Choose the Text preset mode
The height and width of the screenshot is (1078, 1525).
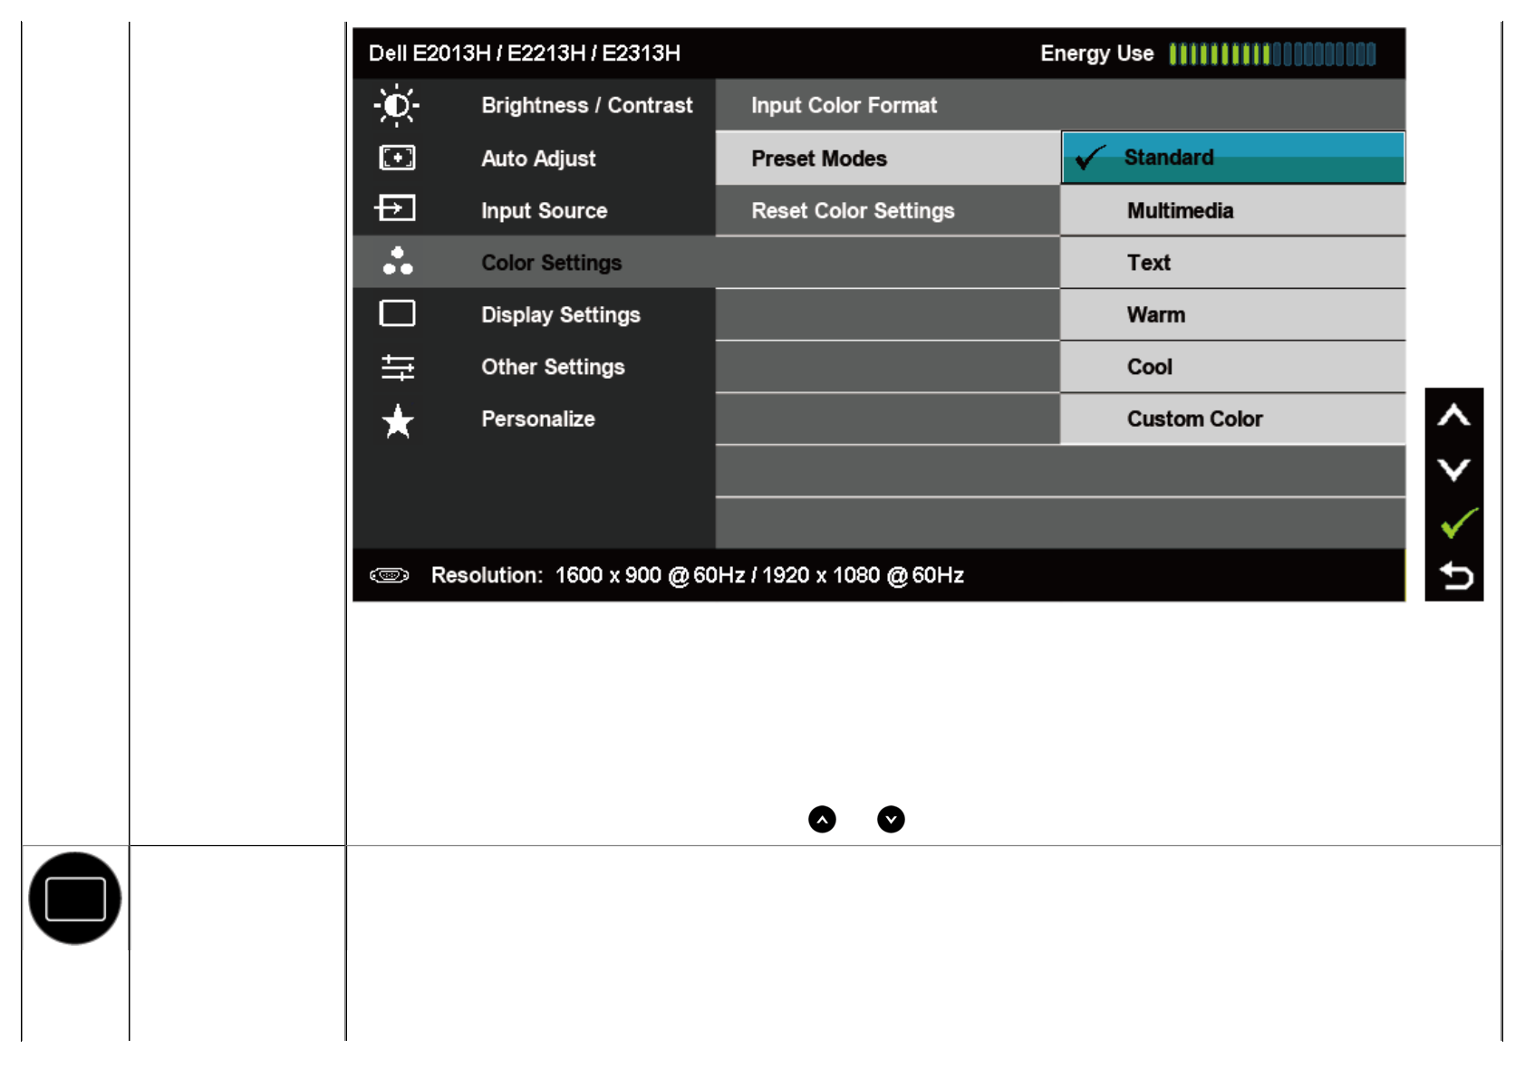tap(1233, 263)
